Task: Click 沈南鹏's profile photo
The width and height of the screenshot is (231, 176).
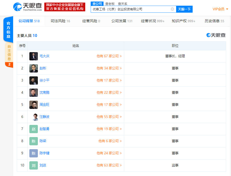Action: (33, 93)
